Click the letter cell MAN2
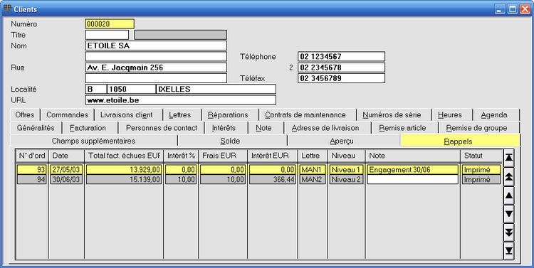 (x=313, y=180)
